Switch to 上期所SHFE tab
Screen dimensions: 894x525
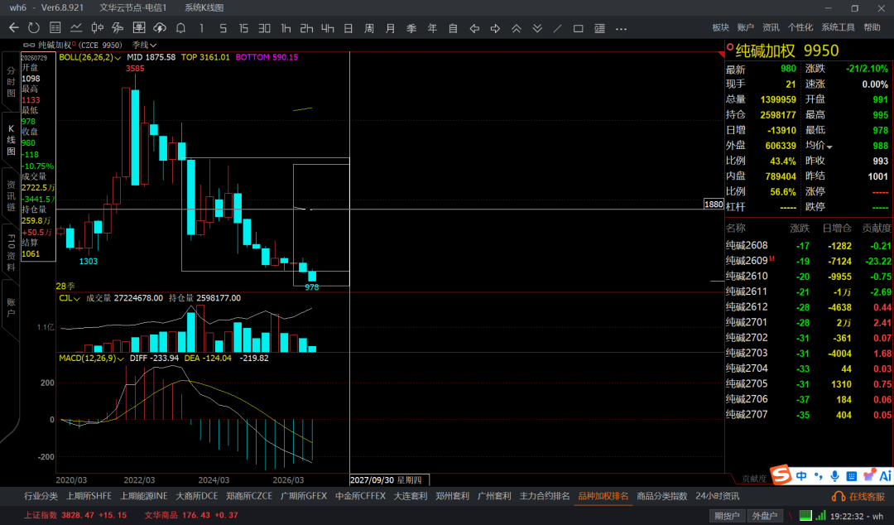point(89,496)
